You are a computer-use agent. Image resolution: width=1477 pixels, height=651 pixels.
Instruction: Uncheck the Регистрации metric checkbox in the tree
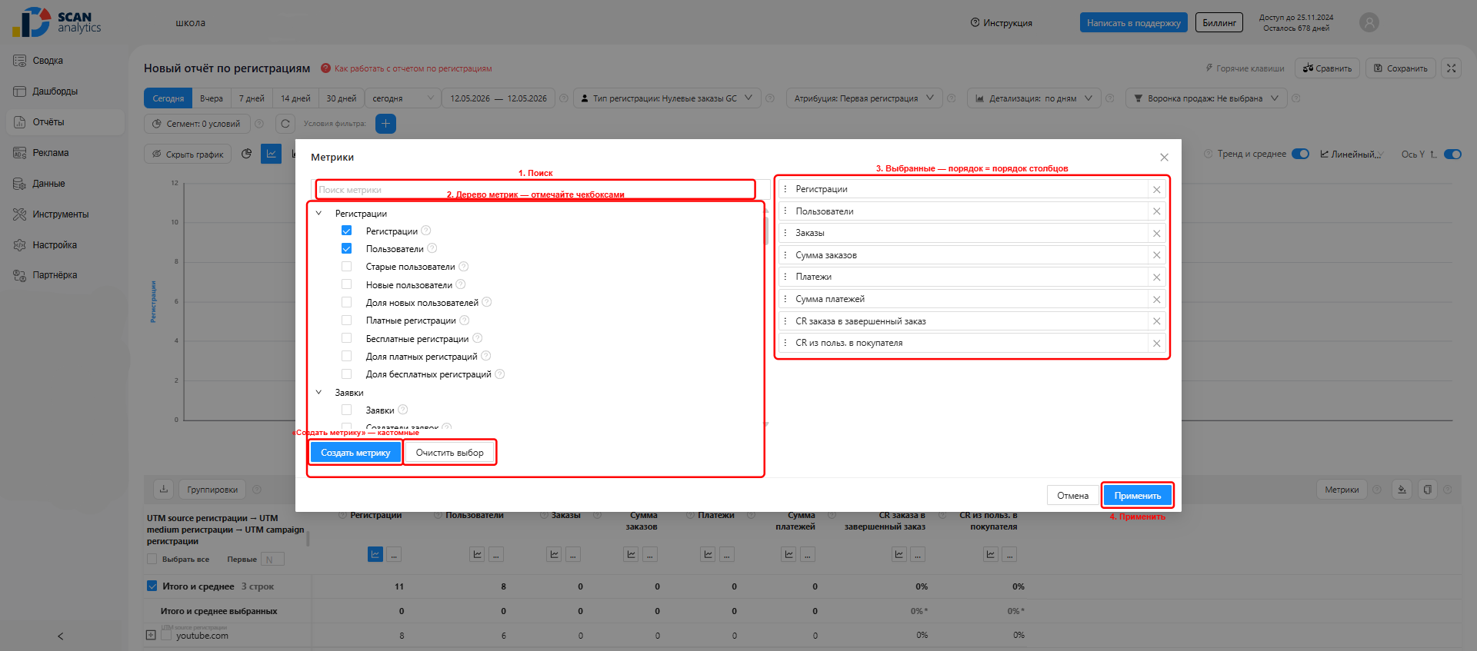[x=347, y=231]
